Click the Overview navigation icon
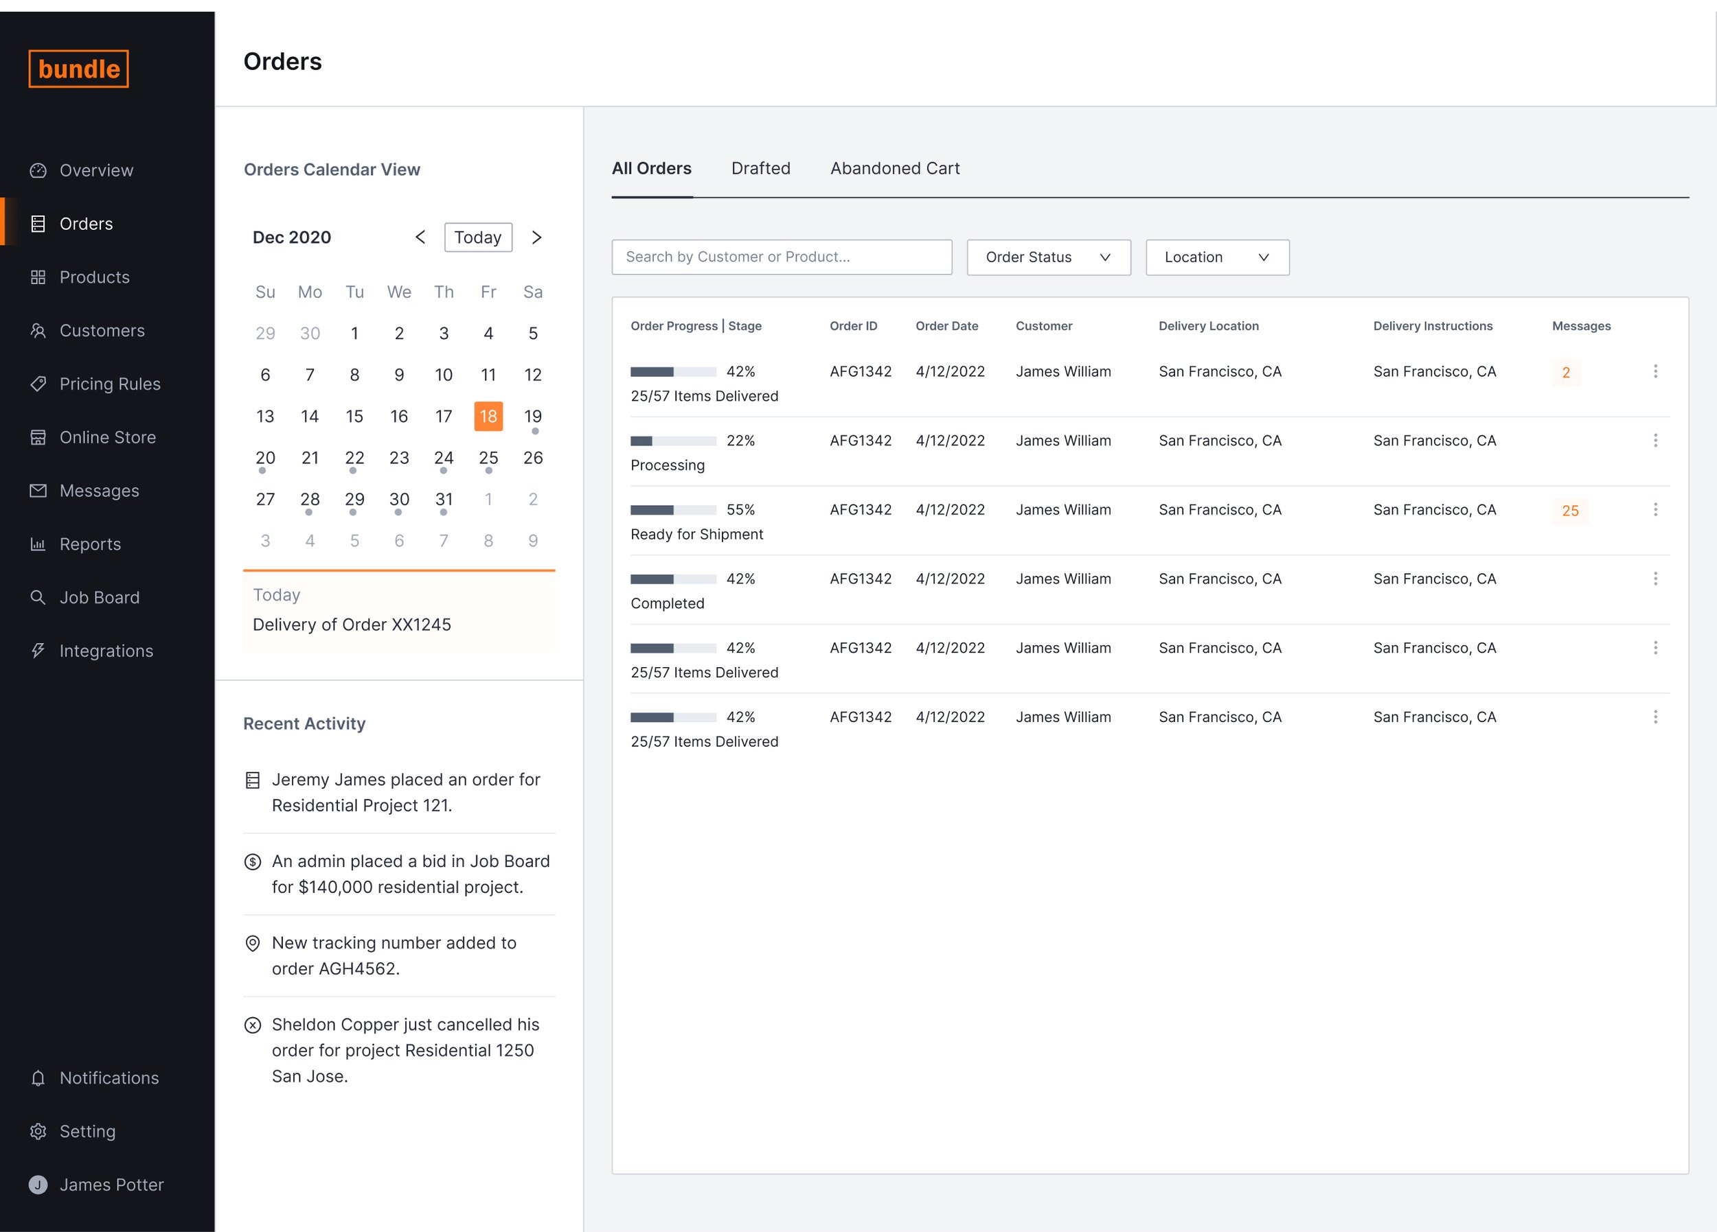 pos(38,169)
